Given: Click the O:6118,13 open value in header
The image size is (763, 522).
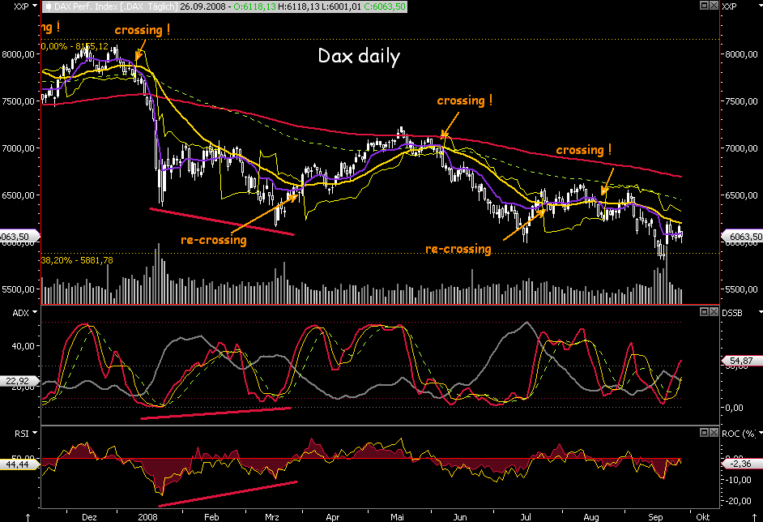Looking at the screenshot, I should [255, 6].
